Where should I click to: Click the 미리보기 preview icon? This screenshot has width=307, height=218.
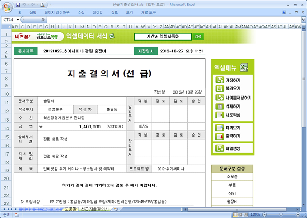coord(220,128)
